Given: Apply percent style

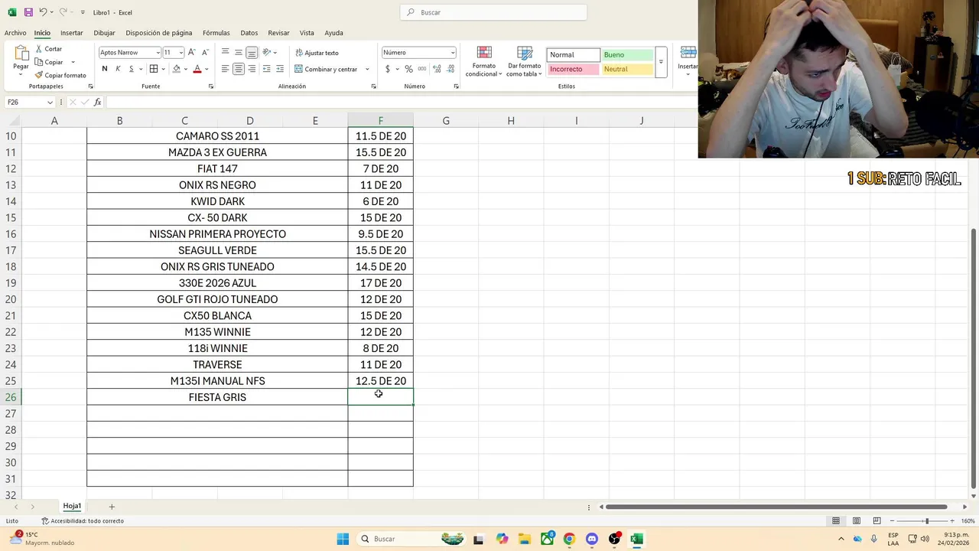Looking at the screenshot, I should click(408, 69).
